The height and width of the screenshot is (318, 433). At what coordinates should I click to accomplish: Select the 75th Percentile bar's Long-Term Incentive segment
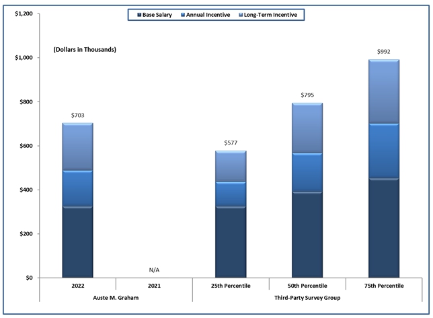[x=383, y=91]
